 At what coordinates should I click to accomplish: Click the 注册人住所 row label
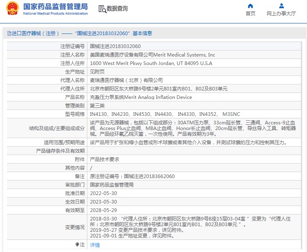tap(72, 63)
